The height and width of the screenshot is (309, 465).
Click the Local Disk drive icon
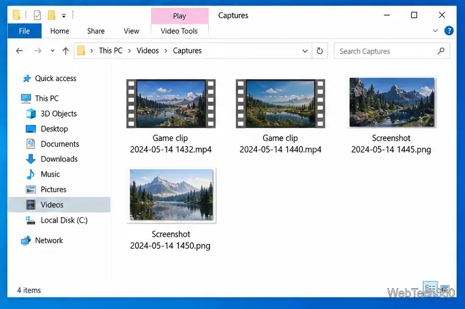[x=30, y=220]
